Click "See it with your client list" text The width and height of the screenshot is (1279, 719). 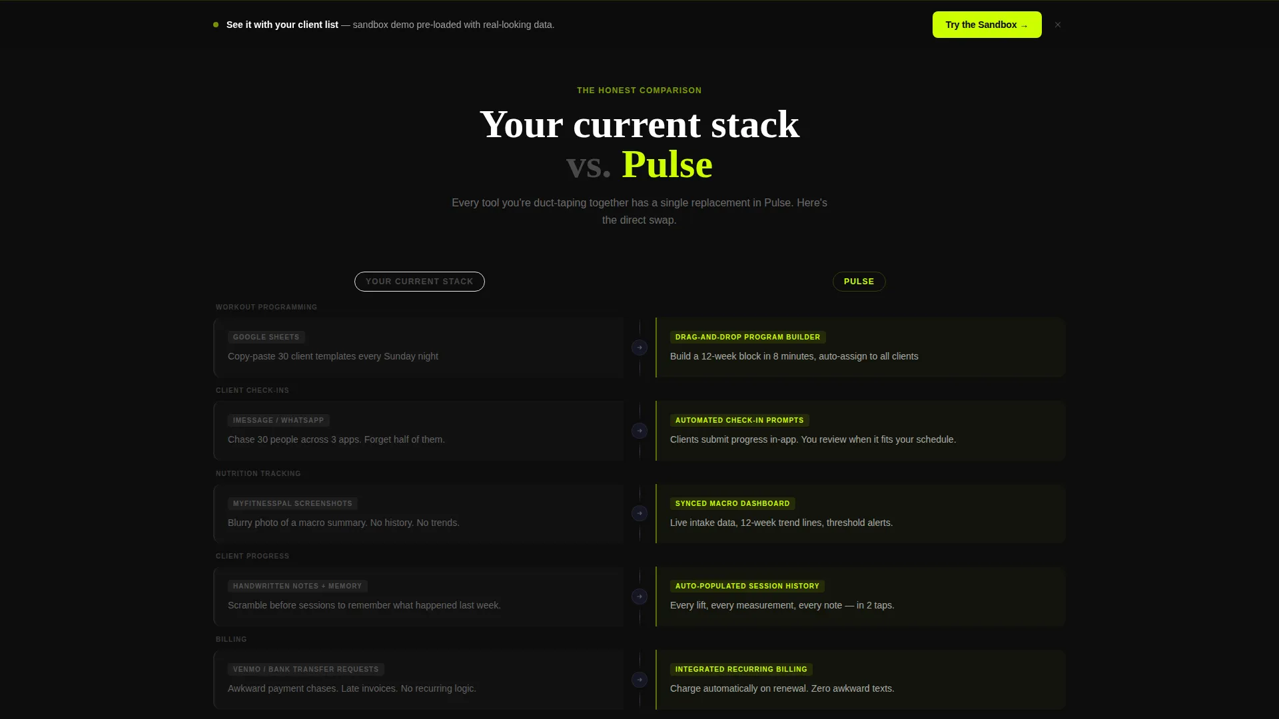(x=282, y=25)
